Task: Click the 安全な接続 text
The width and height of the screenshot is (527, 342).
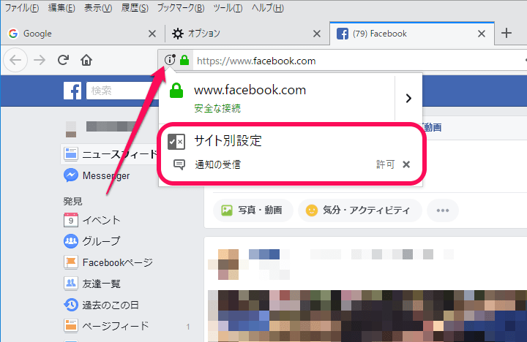Action: (217, 108)
